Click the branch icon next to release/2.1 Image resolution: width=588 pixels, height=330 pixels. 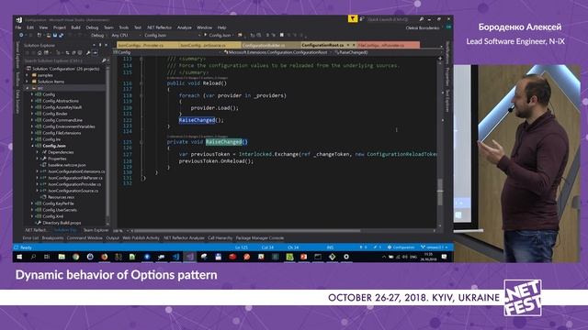pyautogui.click(x=423, y=247)
